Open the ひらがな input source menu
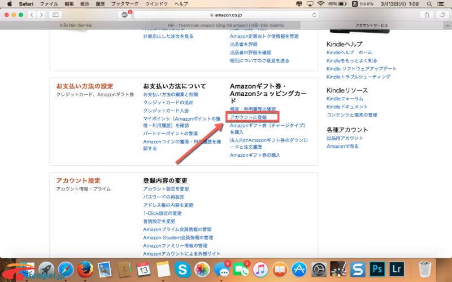 363,4
